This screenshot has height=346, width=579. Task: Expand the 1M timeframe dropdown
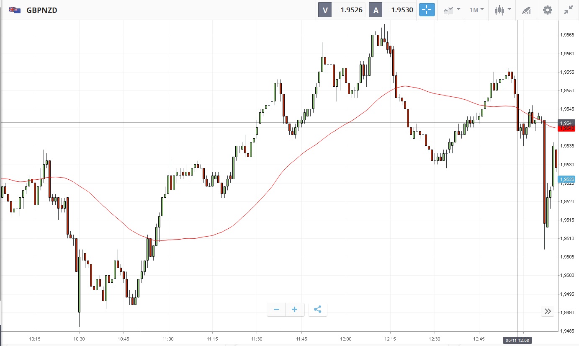(x=476, y=10)
